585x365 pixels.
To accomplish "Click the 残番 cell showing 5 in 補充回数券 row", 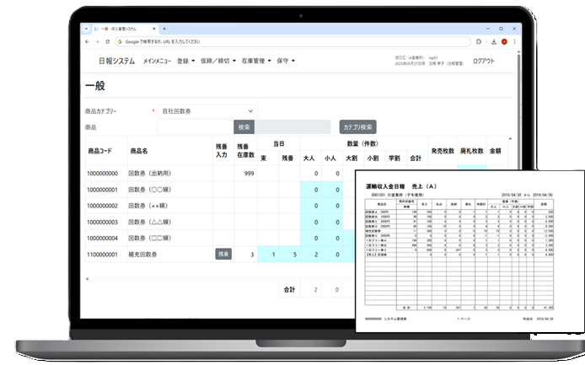I will pos(289,255).
